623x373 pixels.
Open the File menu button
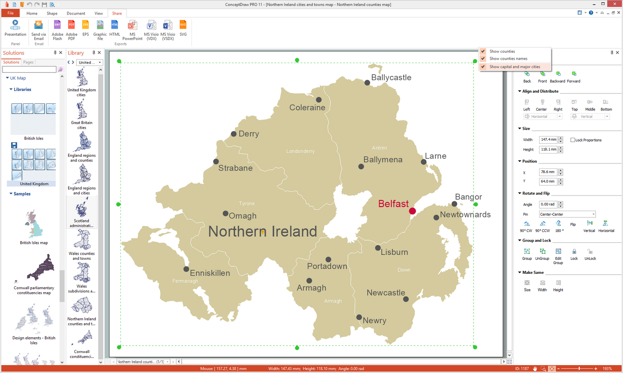pos(10,13)
